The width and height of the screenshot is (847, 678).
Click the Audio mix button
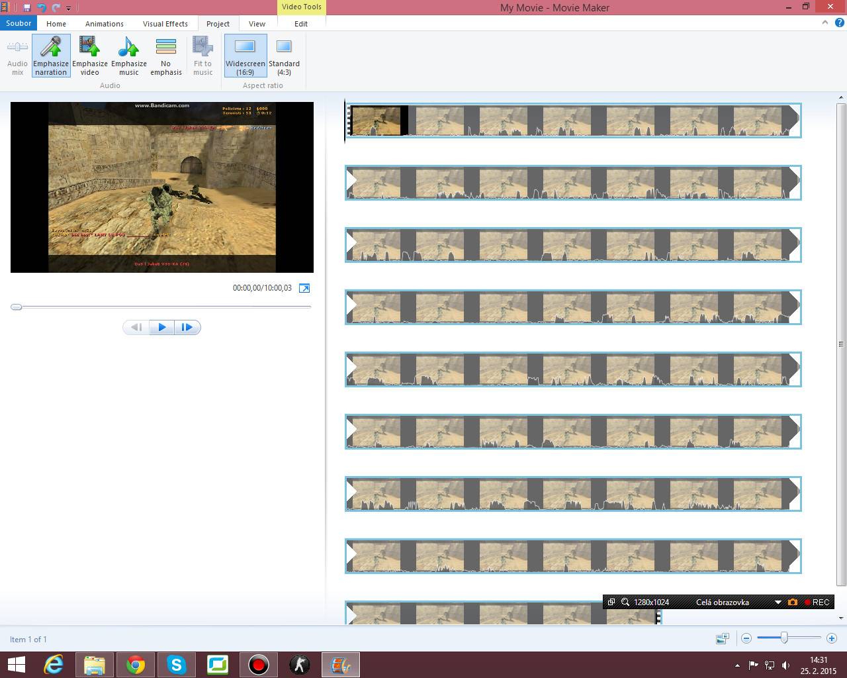click(17, 56)
